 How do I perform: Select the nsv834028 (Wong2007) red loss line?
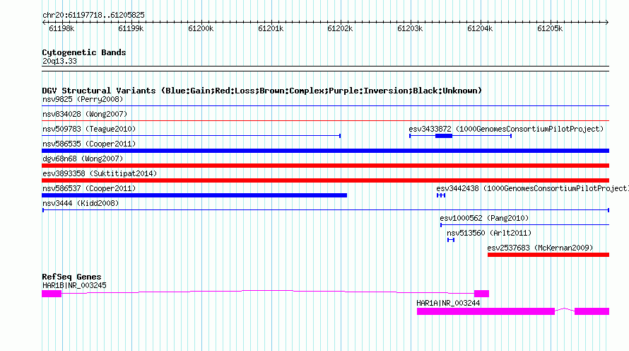pos(325,120)
